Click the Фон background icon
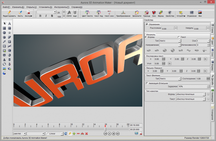Screen dimensions: 216x141 click(200, 13)
